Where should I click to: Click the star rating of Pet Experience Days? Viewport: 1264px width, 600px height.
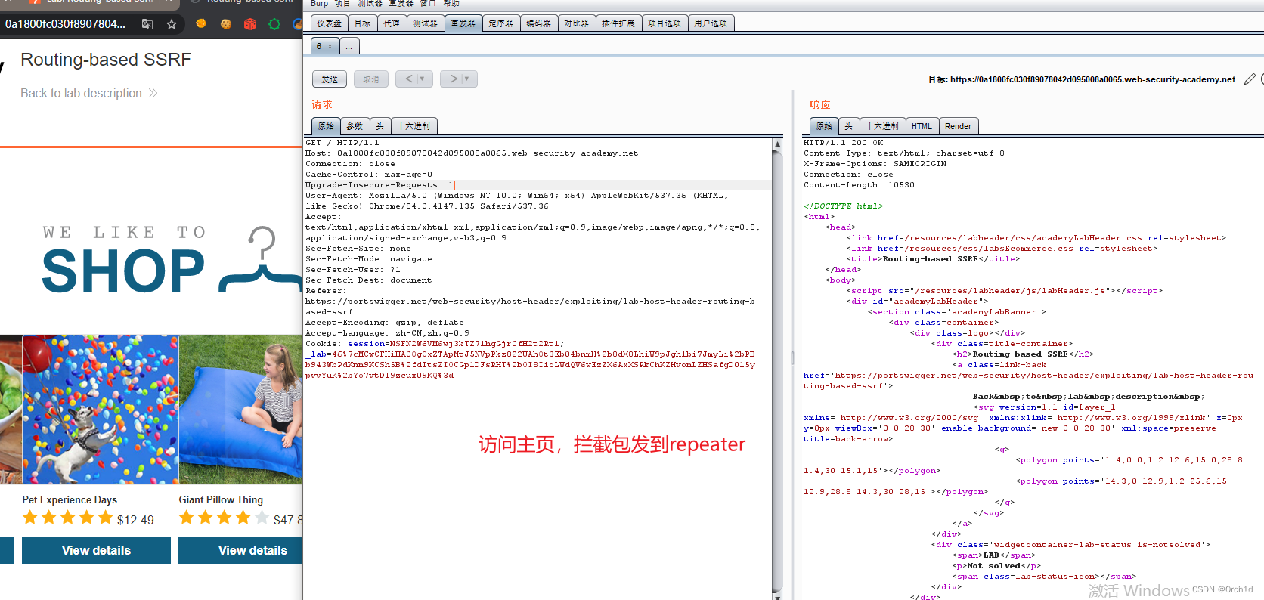[x=67, y=518]
